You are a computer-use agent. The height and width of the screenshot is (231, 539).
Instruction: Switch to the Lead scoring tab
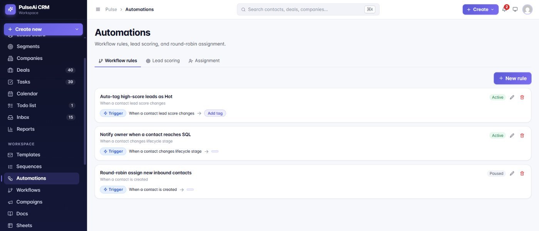coord(163,61)
